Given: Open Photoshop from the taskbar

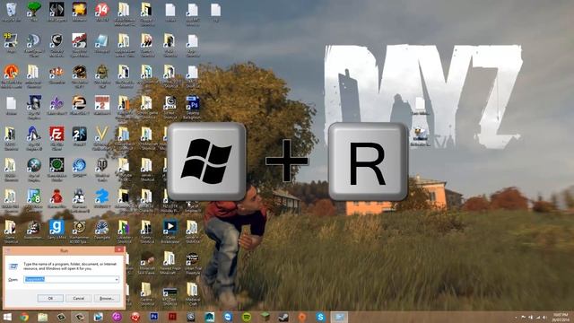Looking at the screenshot, I should point(153,317).
